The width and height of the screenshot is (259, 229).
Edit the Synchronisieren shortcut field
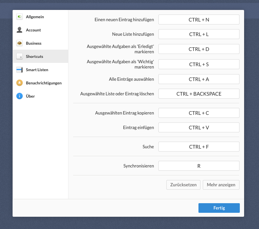[x=199, y=166]
